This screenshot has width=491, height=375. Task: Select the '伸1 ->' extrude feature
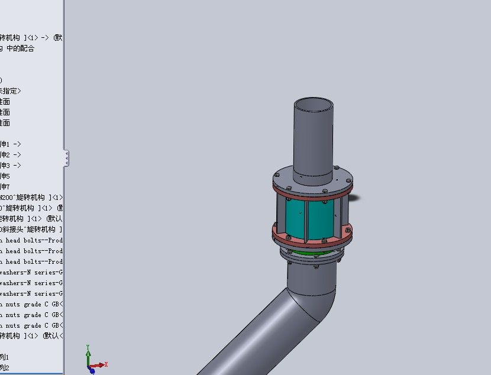pyautogui.click(x=11, y=144)
